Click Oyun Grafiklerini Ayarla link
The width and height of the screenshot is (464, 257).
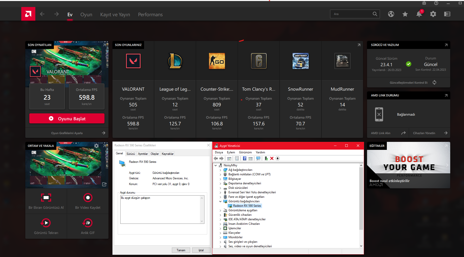pyautogui.click(x=67, y=133)
